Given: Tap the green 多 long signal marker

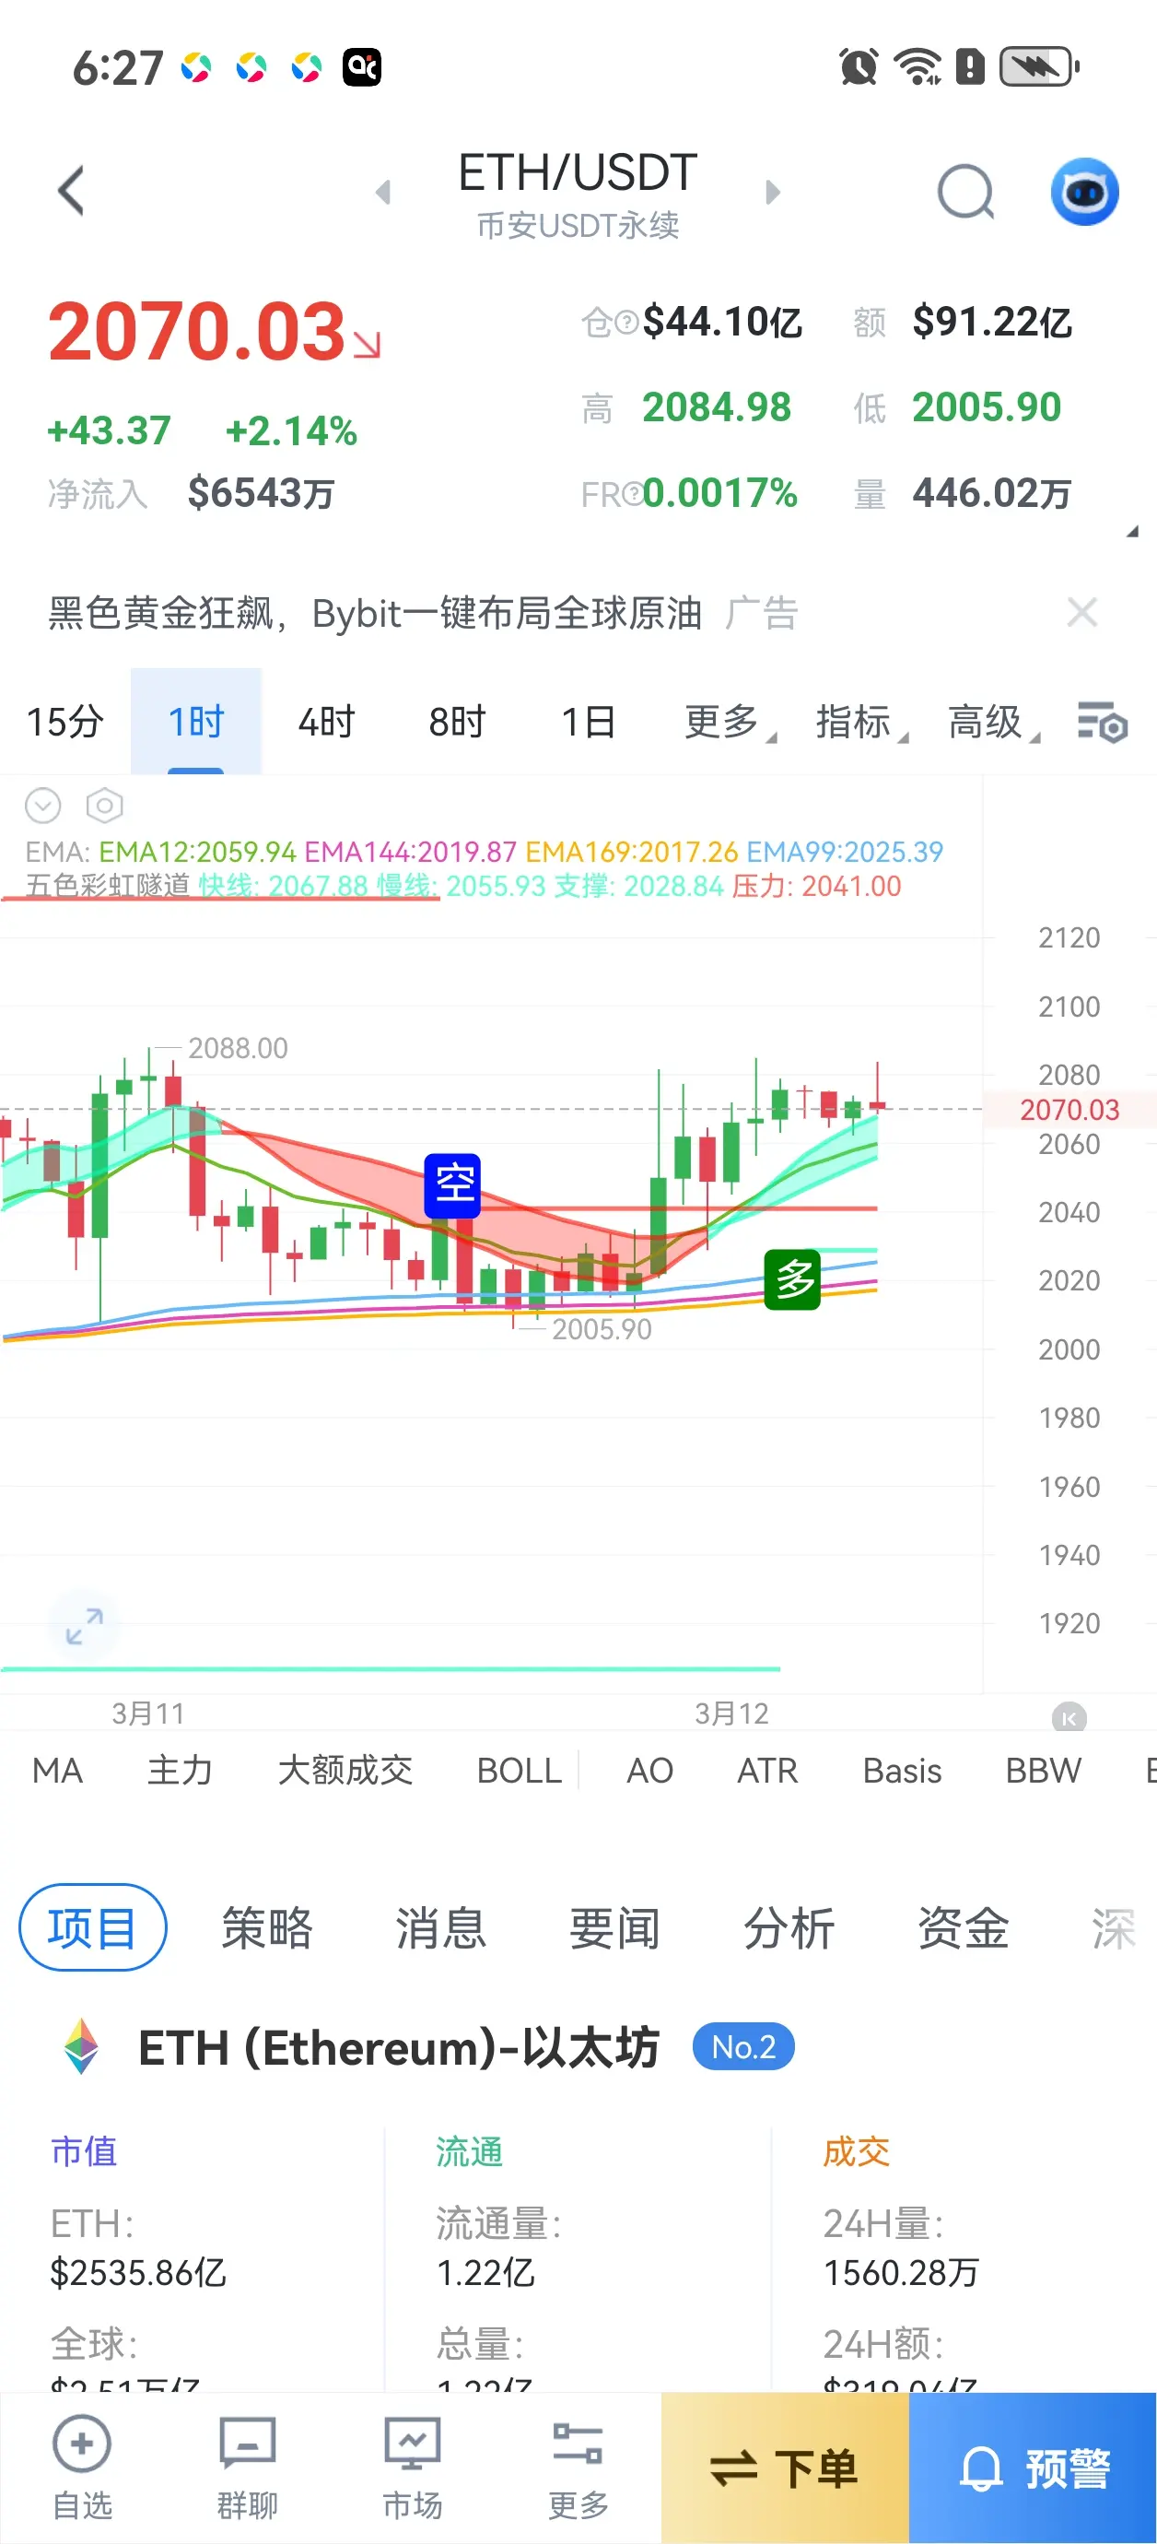Looking at the screenshot, I should coord(793,1280).
